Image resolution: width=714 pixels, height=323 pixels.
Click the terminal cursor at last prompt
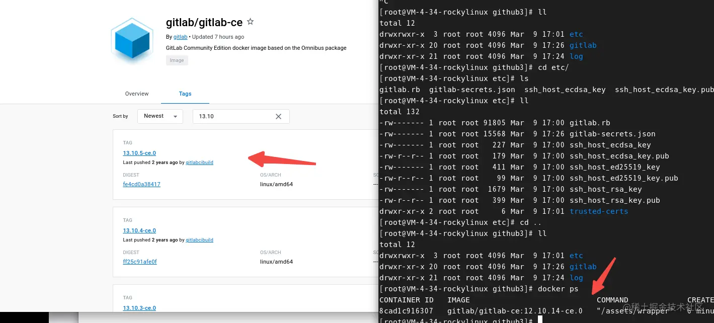(x=540, y=320)
